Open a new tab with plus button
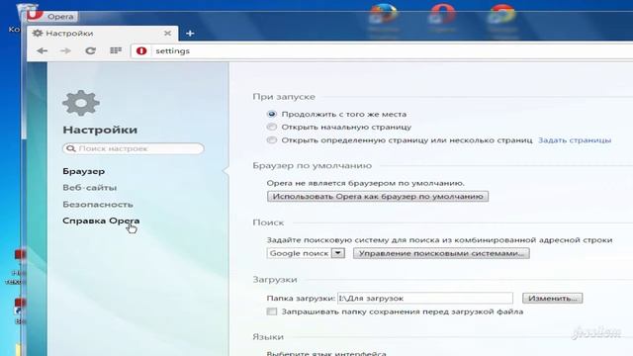This screenshot has height=356, width=633. pyautogui.click(x=190, y=34)
